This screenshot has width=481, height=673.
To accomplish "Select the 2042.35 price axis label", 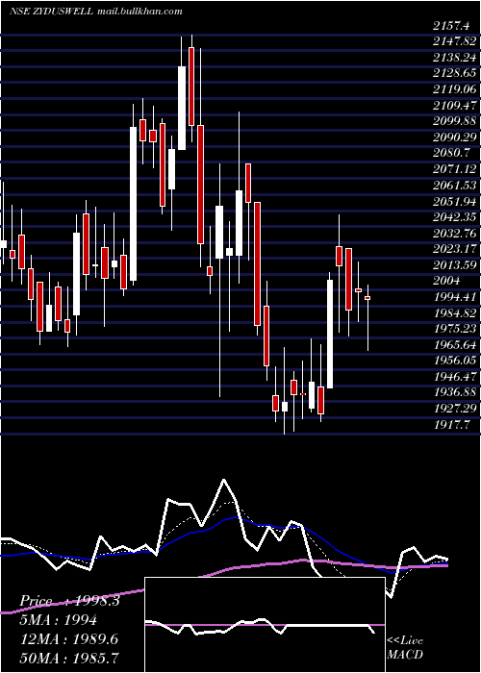I will (454, 216).
